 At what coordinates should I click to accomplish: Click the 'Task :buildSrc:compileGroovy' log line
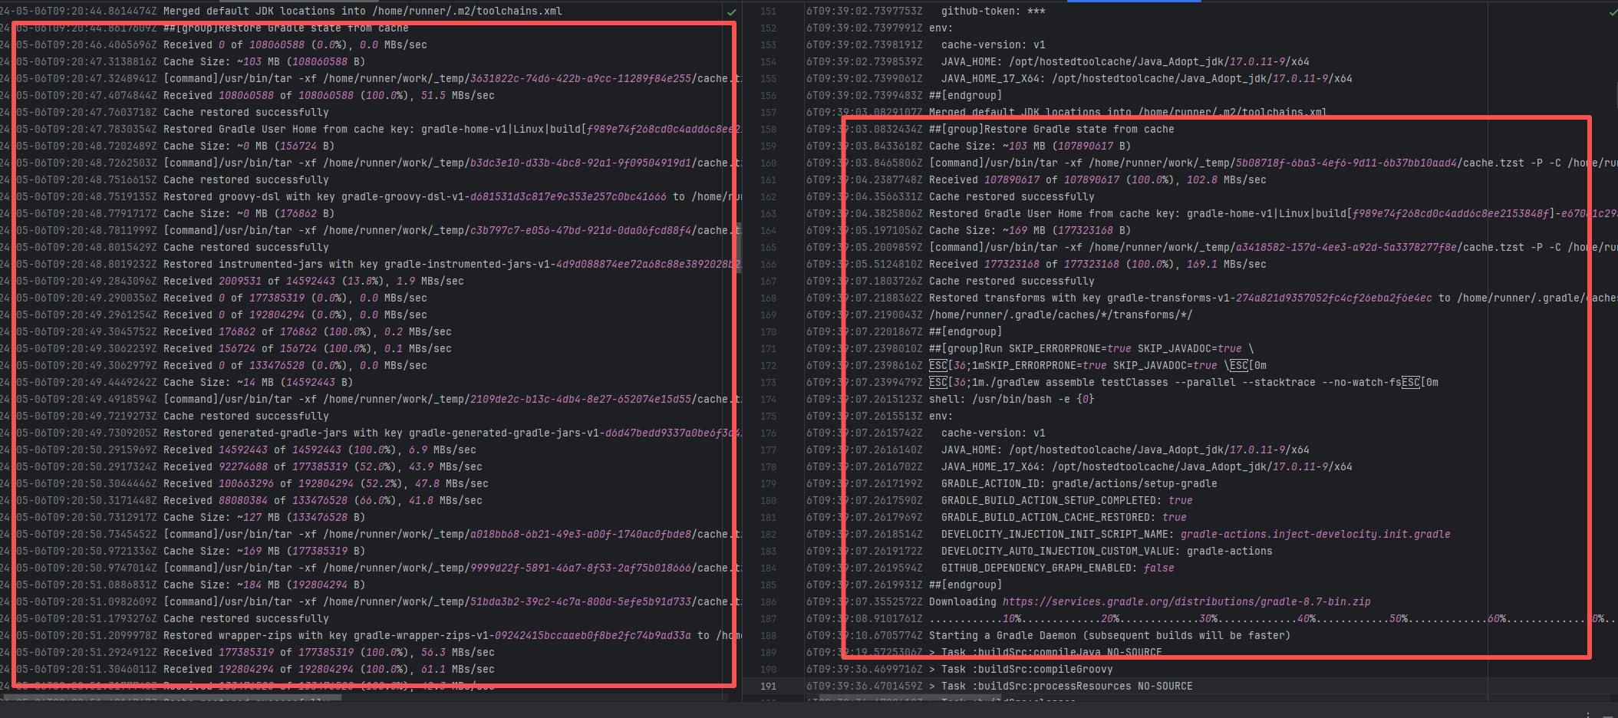click(x=1026, y=670)
